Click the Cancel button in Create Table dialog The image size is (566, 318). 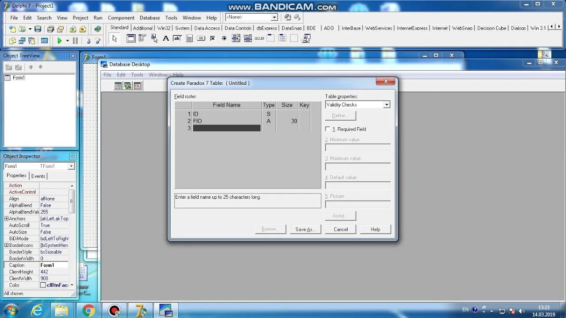(x=340, y=229)
